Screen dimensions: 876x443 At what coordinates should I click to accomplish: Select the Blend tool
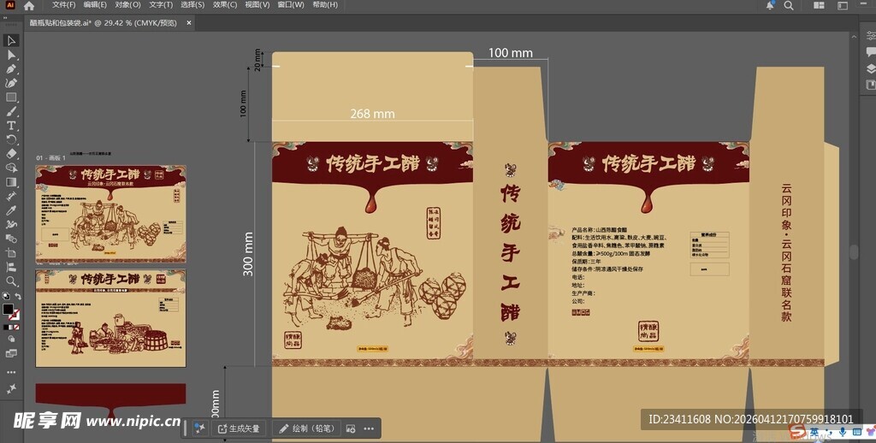pyautogui.click(x=11, y=239)
